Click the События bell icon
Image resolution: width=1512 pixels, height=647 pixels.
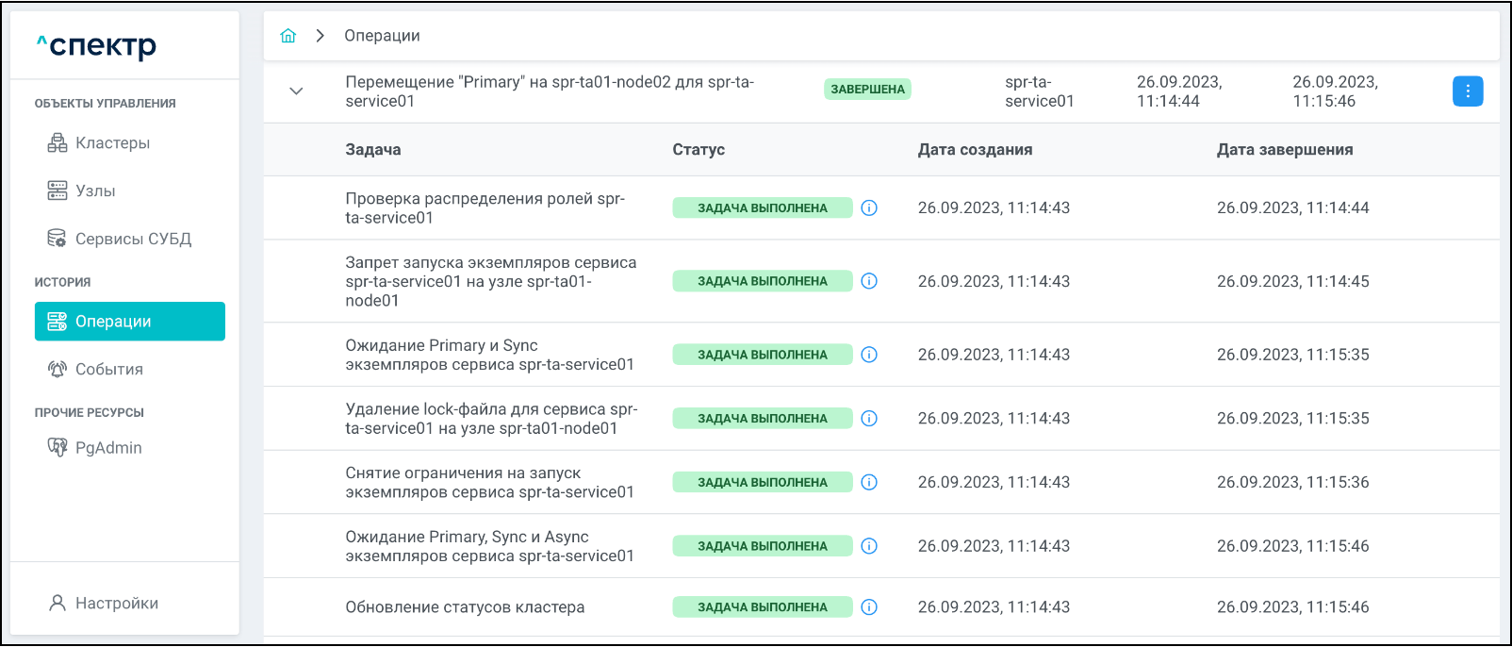pyautogui.click(x=58, y=370)
